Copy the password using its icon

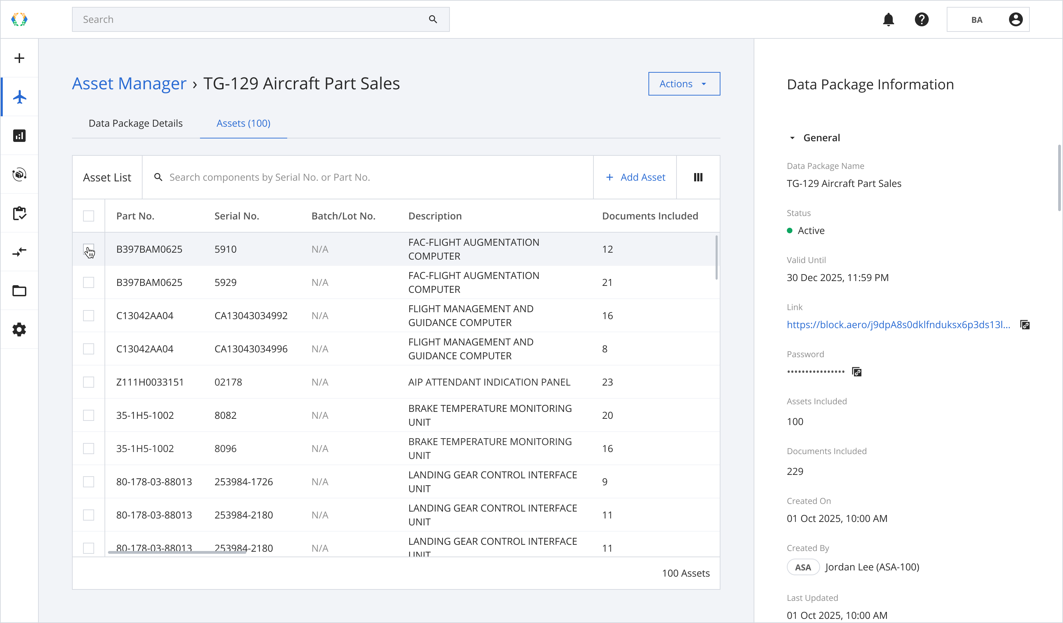[857, 372]
